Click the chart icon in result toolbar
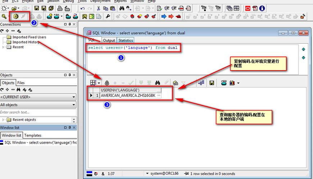This screenshot has width=313, height=179. click(x=232, y=83)
